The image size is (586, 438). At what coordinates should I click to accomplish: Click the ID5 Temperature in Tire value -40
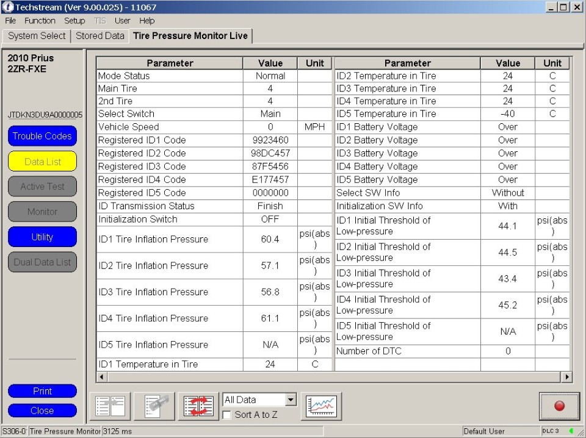[507, 114]
